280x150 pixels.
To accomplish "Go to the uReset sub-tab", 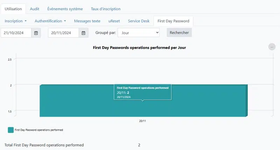I will click(x=114, y=21).
